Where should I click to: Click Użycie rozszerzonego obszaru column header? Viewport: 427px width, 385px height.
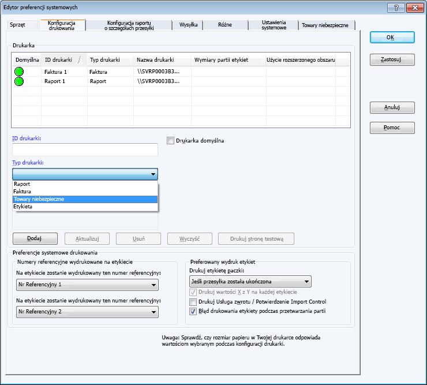[301, 59]
